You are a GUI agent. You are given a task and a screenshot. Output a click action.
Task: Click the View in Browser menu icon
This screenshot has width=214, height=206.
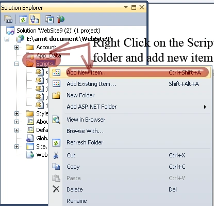click(56, 120)
